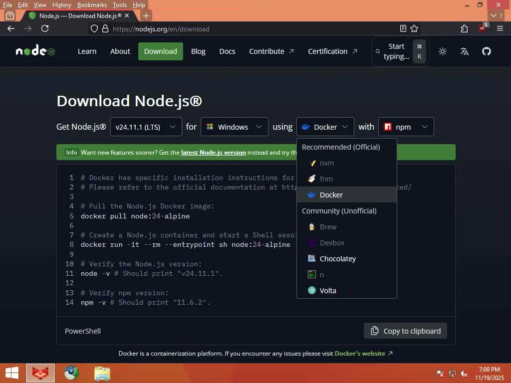
Task: Click the Node.js logo in header
Action: point(35,51)
